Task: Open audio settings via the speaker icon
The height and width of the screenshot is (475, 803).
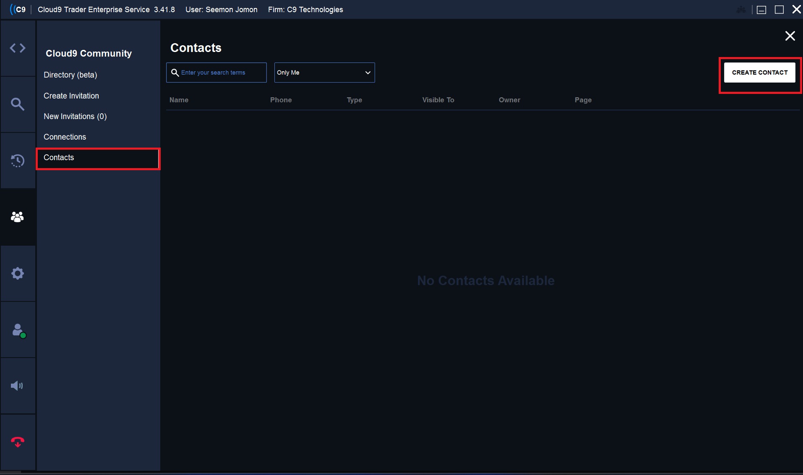Action: pyautogui.click(x=17, y=386)
